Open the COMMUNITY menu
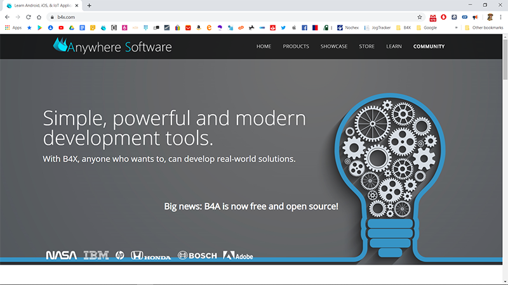 coord(429,46)
